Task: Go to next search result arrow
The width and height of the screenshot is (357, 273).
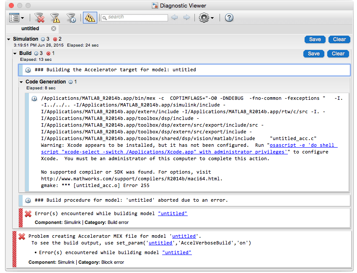Action: (x=187, y=17)
